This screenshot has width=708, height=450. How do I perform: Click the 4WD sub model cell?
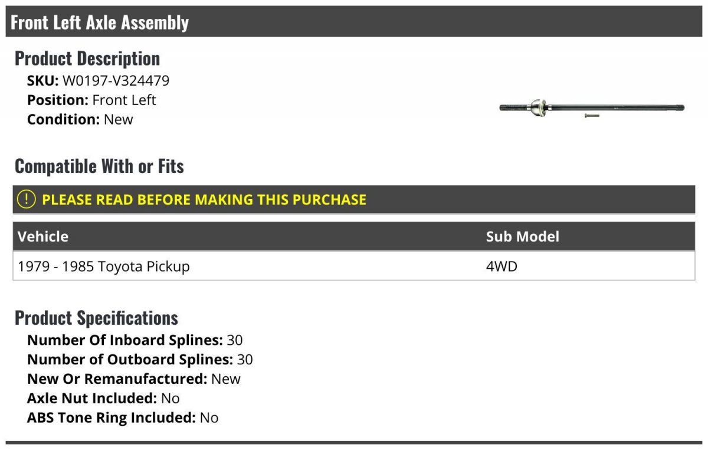(x=501, y=266)
